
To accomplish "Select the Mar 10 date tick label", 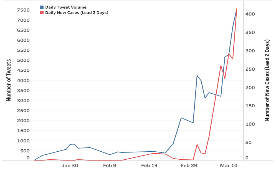I will pos(229,165).
